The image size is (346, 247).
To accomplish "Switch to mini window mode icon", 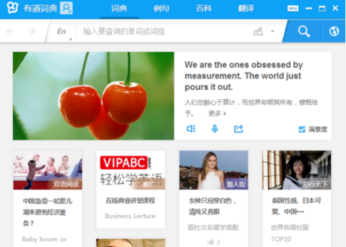I will click(293, 8).
